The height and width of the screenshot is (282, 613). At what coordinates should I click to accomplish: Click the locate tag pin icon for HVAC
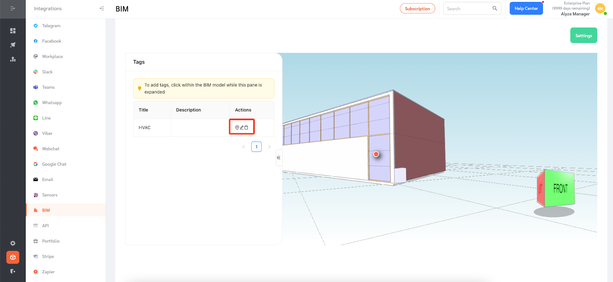coord(237,127)
